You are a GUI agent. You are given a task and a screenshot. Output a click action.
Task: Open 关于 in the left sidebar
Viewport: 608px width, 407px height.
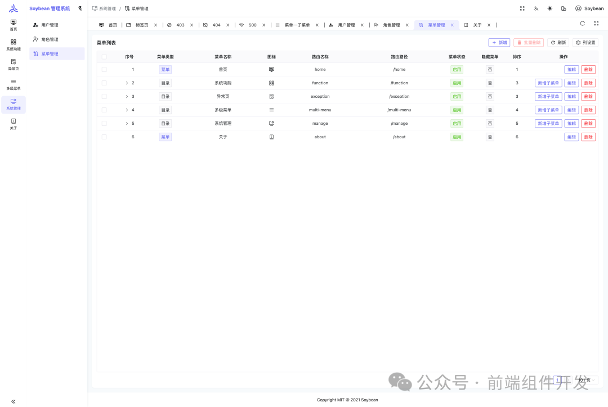pyautogui.click(x=14, y=124)
